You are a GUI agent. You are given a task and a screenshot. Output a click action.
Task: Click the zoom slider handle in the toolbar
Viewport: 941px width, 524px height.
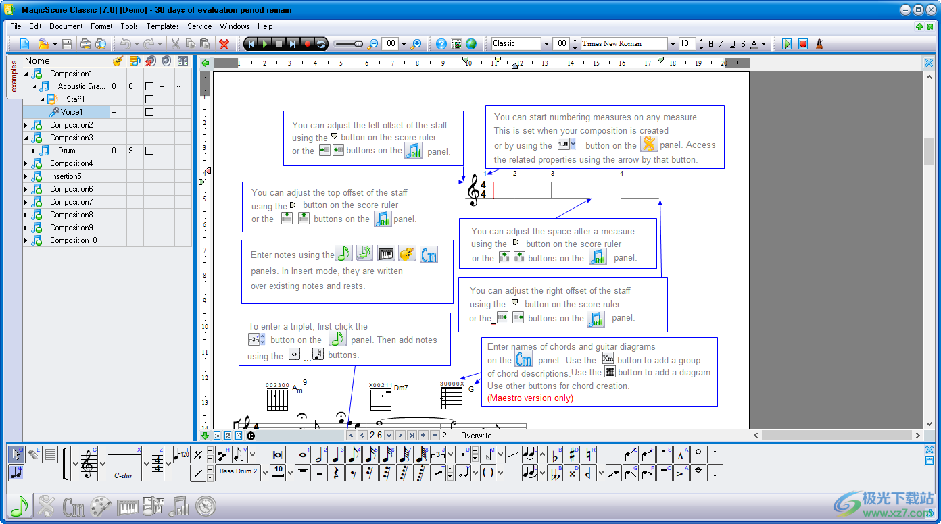(x=357, y=44)
